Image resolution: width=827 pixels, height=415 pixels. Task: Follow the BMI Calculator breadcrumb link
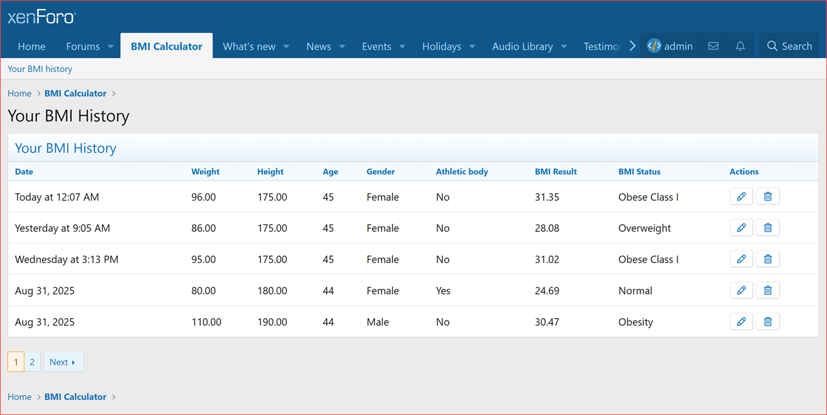pos(75,93)
